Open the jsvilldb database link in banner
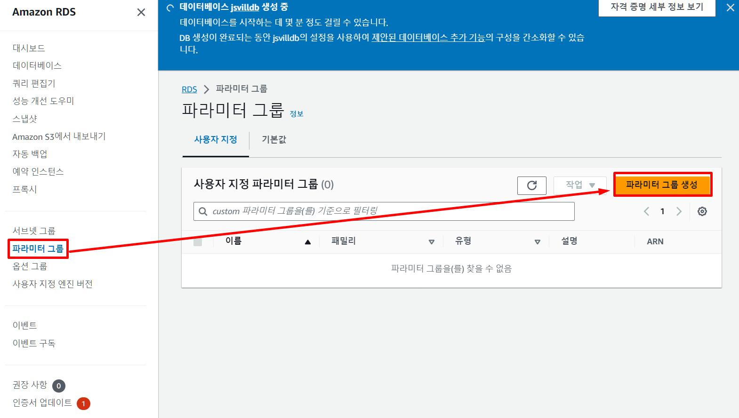Viewport: 739px width, 418px height. [245, 7]
